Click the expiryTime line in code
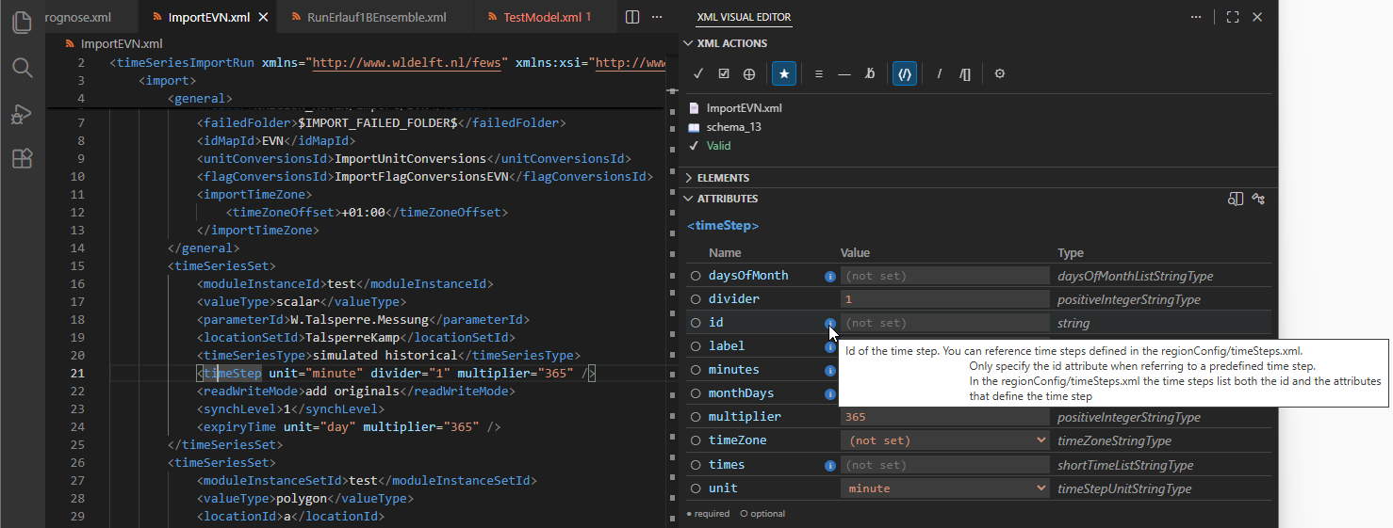The width and height of the screenshot is (1393, 528). pos(349,426)
